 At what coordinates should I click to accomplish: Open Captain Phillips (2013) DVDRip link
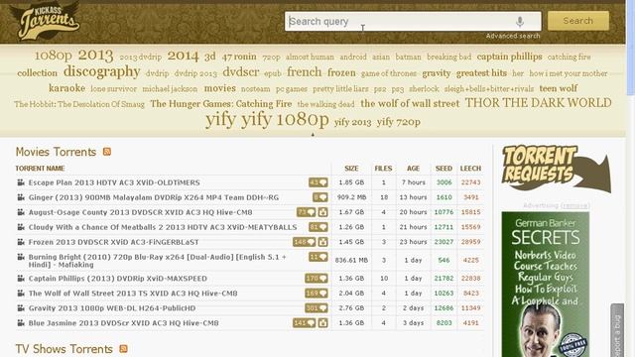117,279
